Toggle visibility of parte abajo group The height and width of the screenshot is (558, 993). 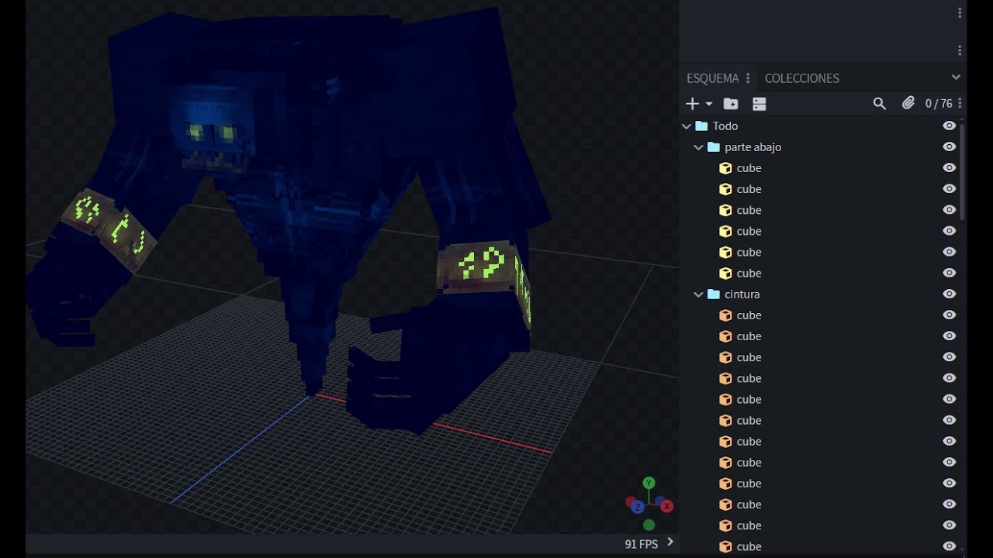(949, 146)
